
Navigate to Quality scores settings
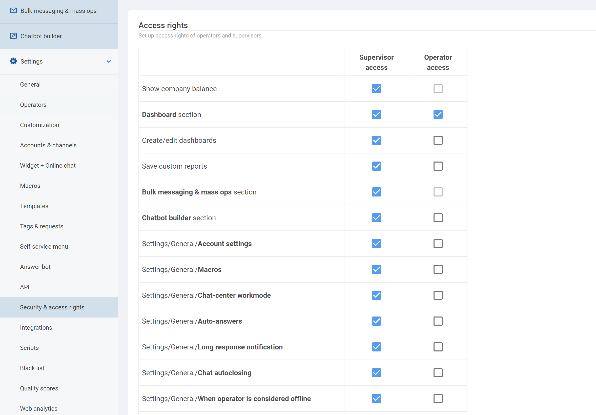(x=39, y=388)
